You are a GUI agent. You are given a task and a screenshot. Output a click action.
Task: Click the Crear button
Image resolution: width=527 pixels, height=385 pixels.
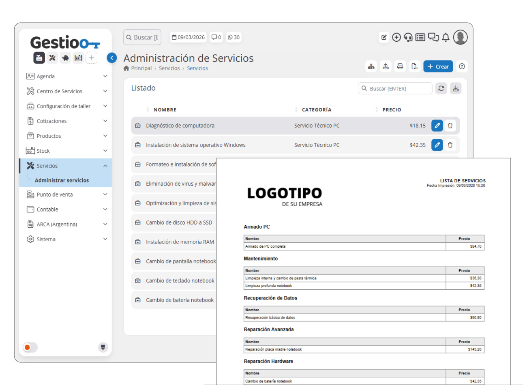(438, 66)
